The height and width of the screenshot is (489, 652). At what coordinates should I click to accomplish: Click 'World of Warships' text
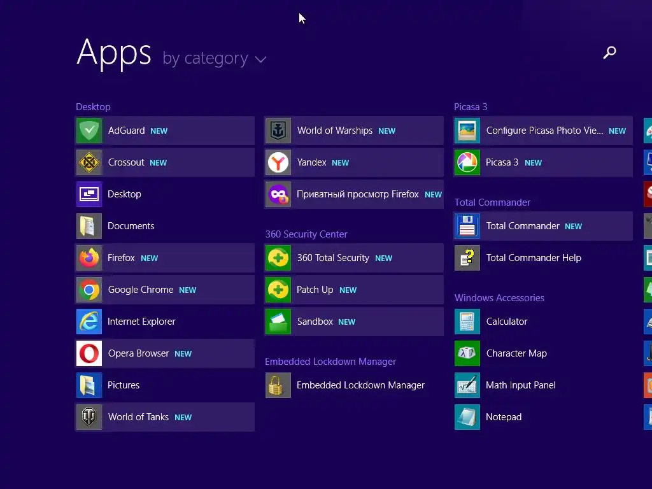tap(335, 131)
